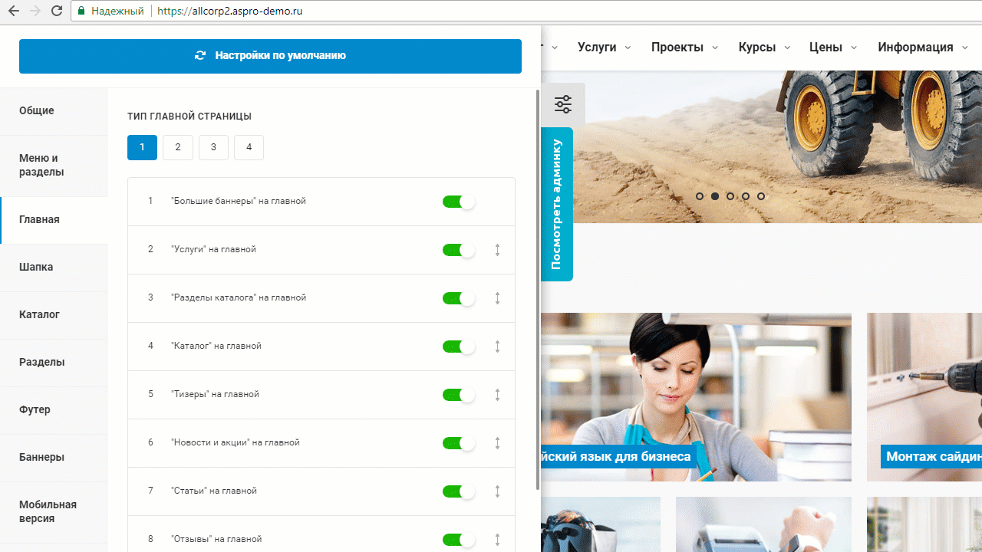
Task: Open the "Баннеры" settings section
Action: [41, 458]
